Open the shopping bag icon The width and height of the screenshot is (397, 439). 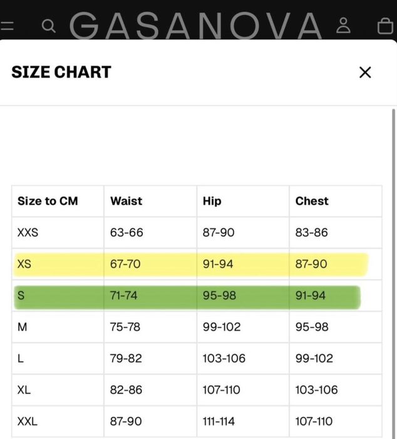[x=385, y=26]
